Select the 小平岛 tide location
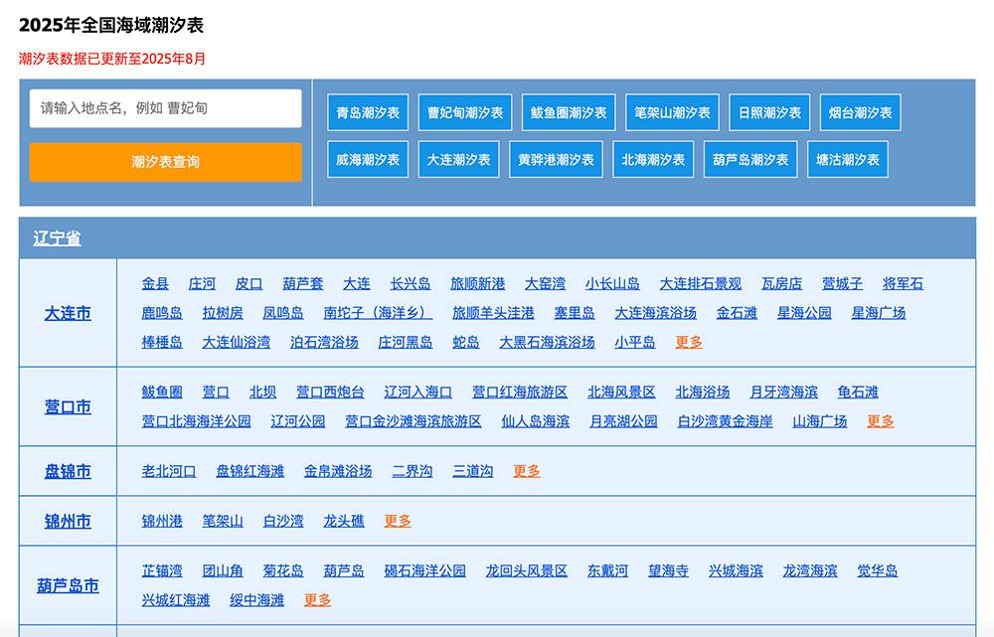The width and height of the screenshot is (994, 637). pos(634,342)
